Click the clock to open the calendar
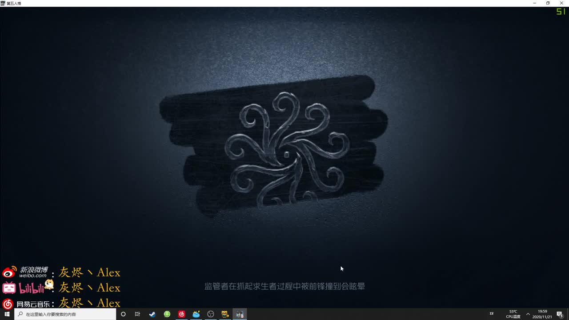 tap(542, 314)
